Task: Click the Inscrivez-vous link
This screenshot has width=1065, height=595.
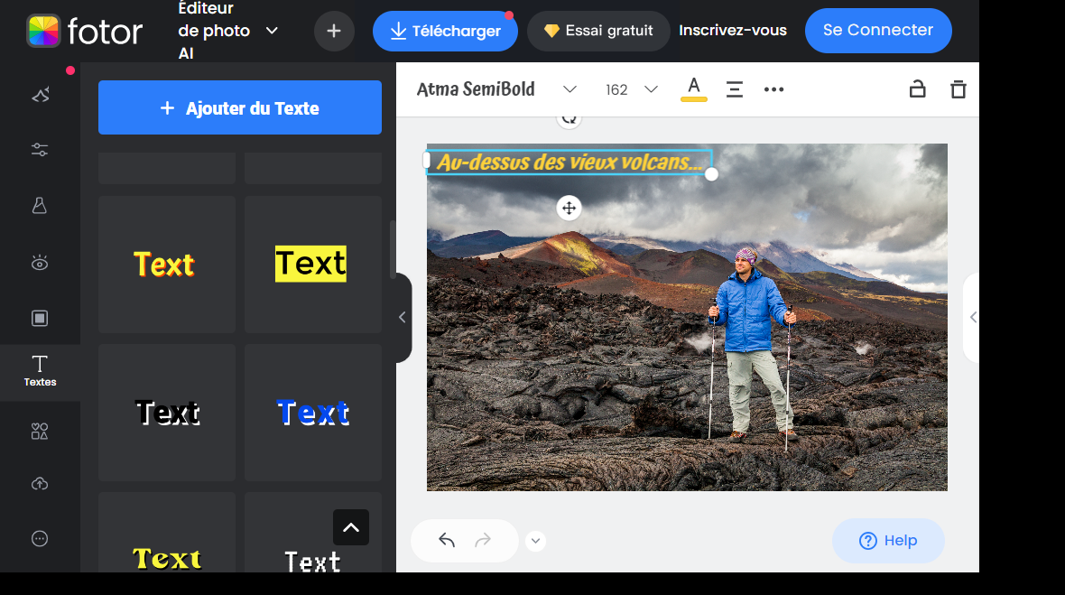Action: coord(733,31)
